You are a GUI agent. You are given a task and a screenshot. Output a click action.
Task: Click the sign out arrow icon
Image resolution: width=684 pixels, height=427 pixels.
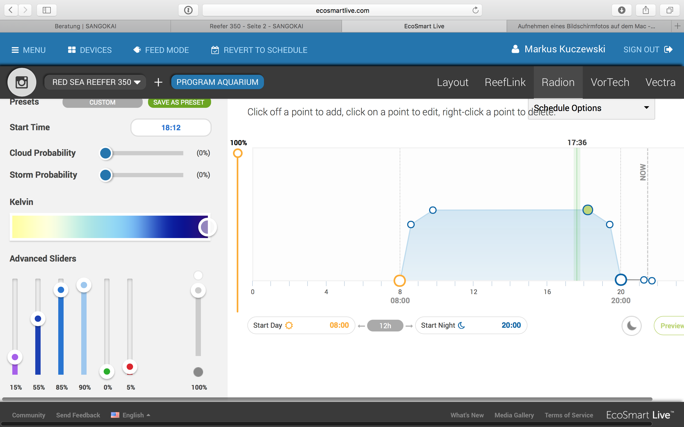669,50
